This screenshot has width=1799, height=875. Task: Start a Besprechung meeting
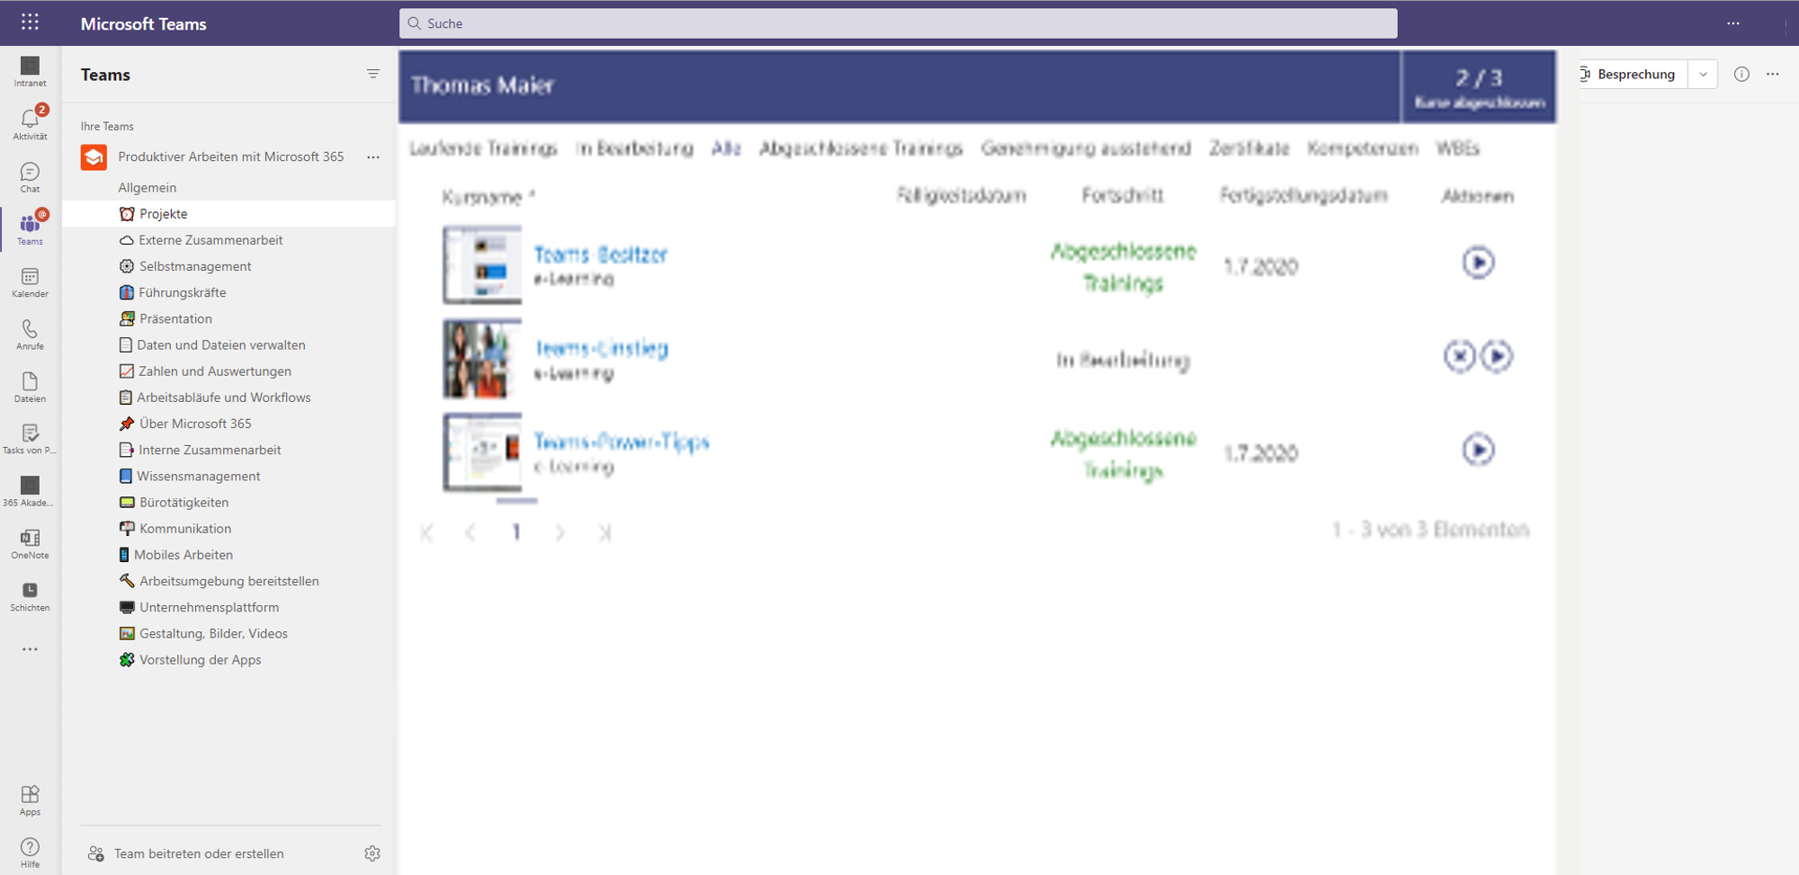(x=1634, y=74)
